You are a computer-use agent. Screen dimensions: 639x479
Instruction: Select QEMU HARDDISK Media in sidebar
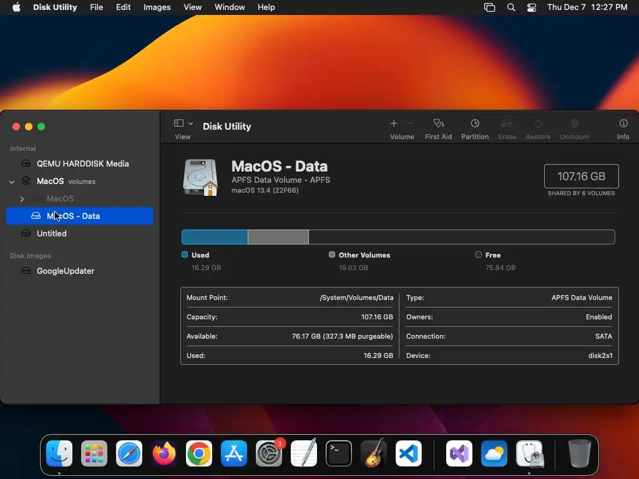(x=79, y=163)
